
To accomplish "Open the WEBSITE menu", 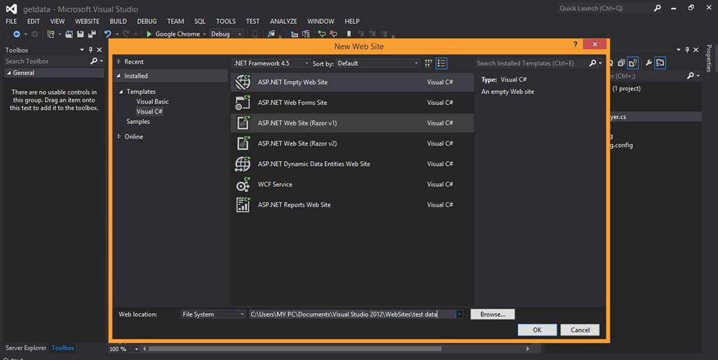I will pyautogui.click(x=87, y=21).
